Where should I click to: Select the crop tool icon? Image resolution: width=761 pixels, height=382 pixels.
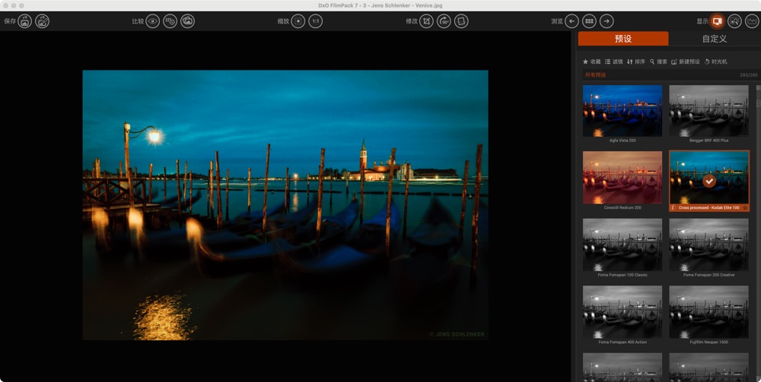(x=426, y=21)
